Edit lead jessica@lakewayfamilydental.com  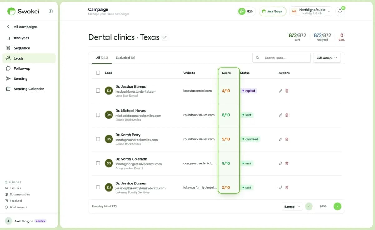[281, 187]
